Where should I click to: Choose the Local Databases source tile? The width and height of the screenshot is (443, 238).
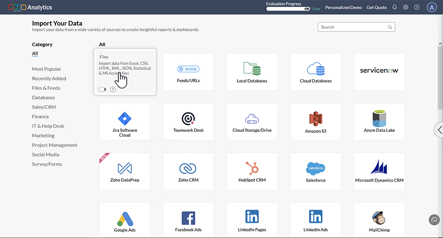[252, 72]
